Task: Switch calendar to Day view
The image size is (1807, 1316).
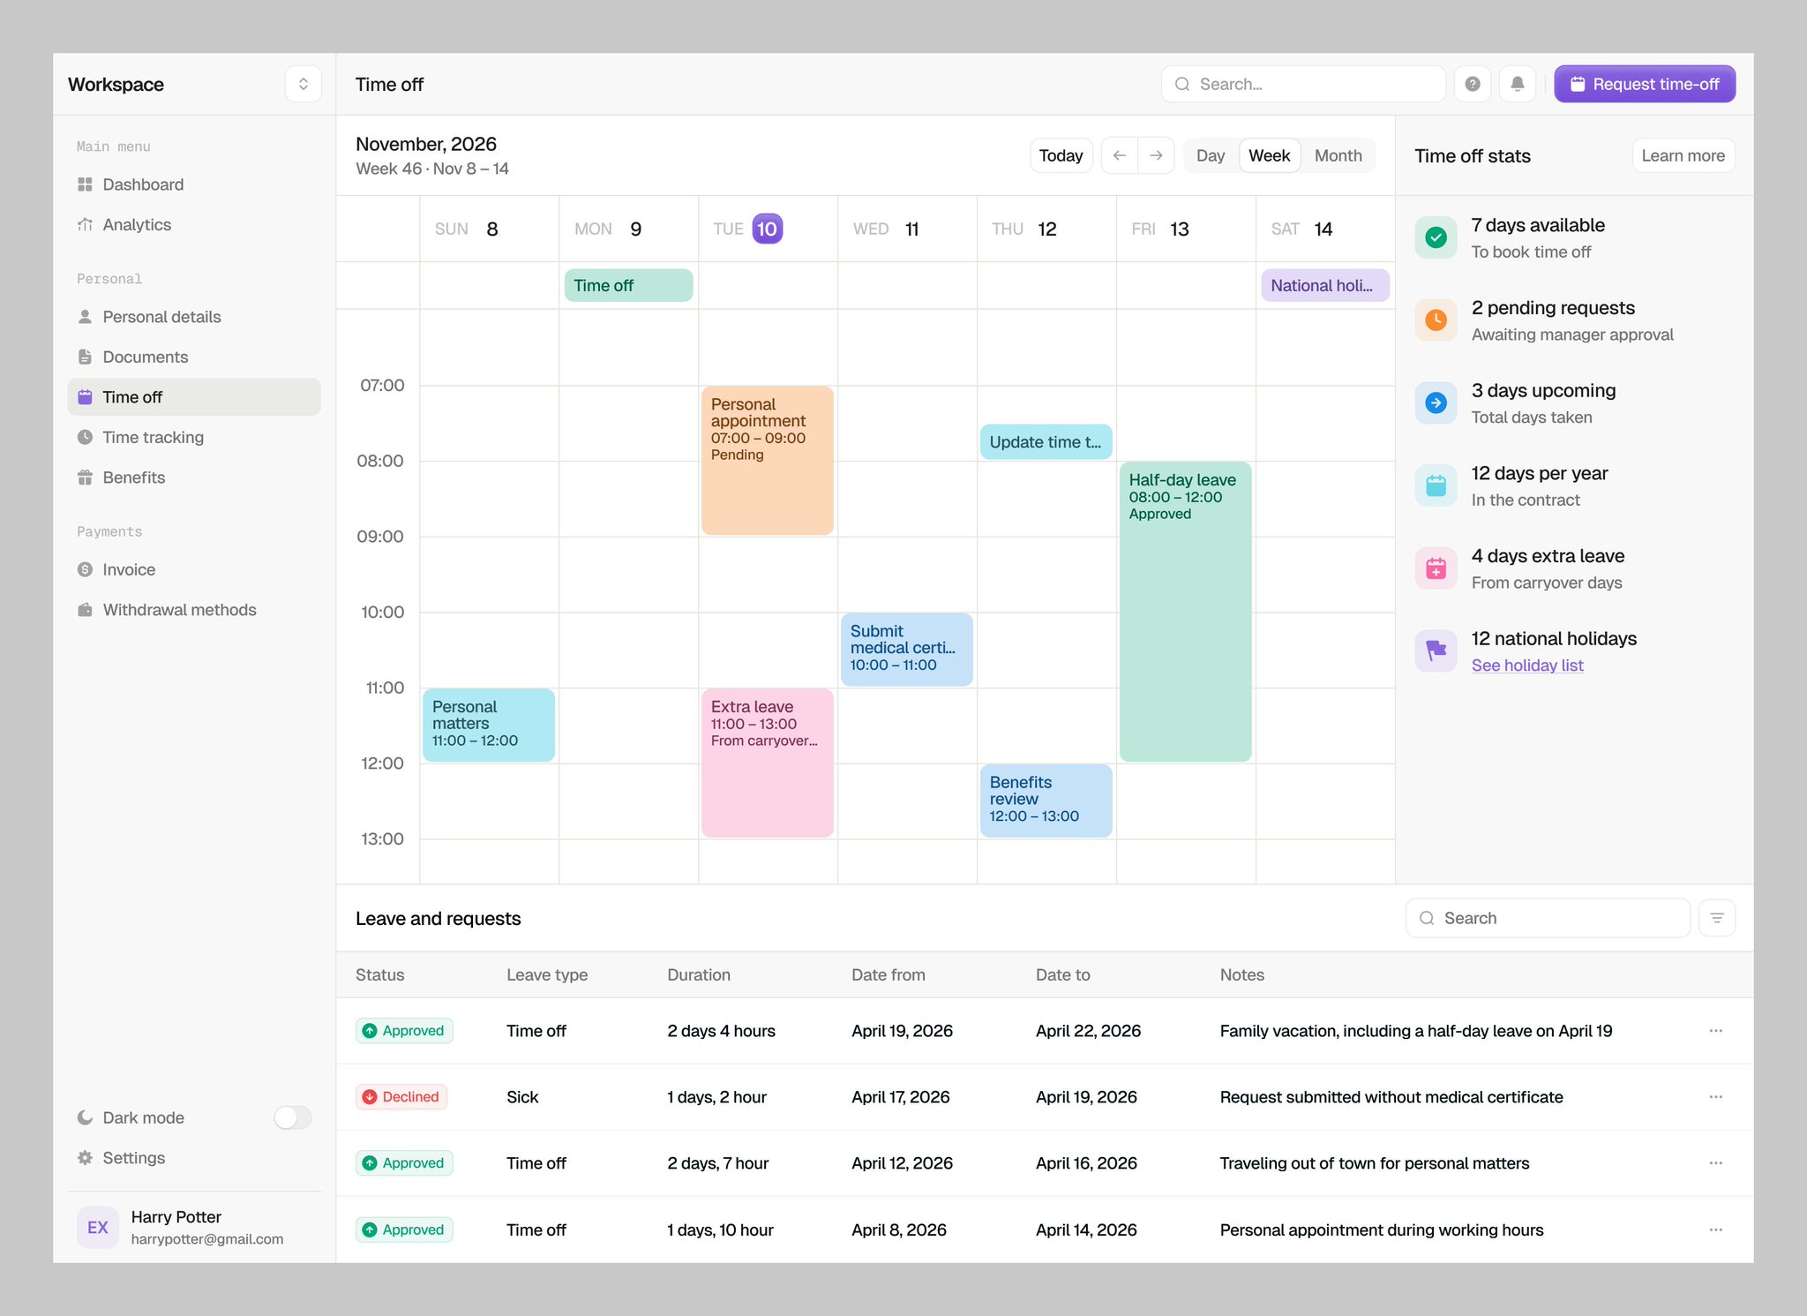Action: click(x=1211, y=155)
